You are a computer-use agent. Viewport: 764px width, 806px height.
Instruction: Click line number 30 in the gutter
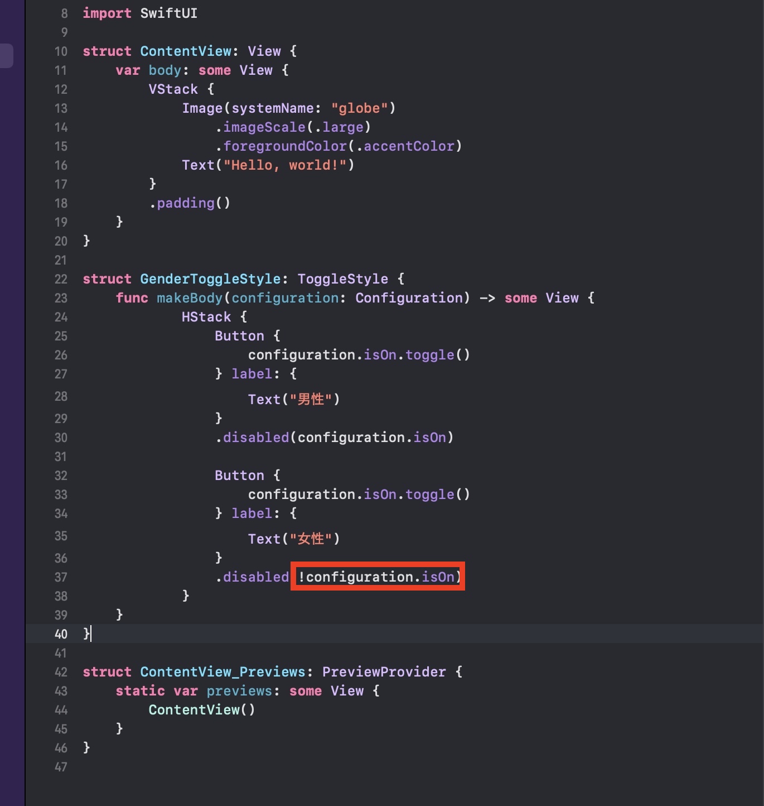pyautogui.click(x=61, y=438)
